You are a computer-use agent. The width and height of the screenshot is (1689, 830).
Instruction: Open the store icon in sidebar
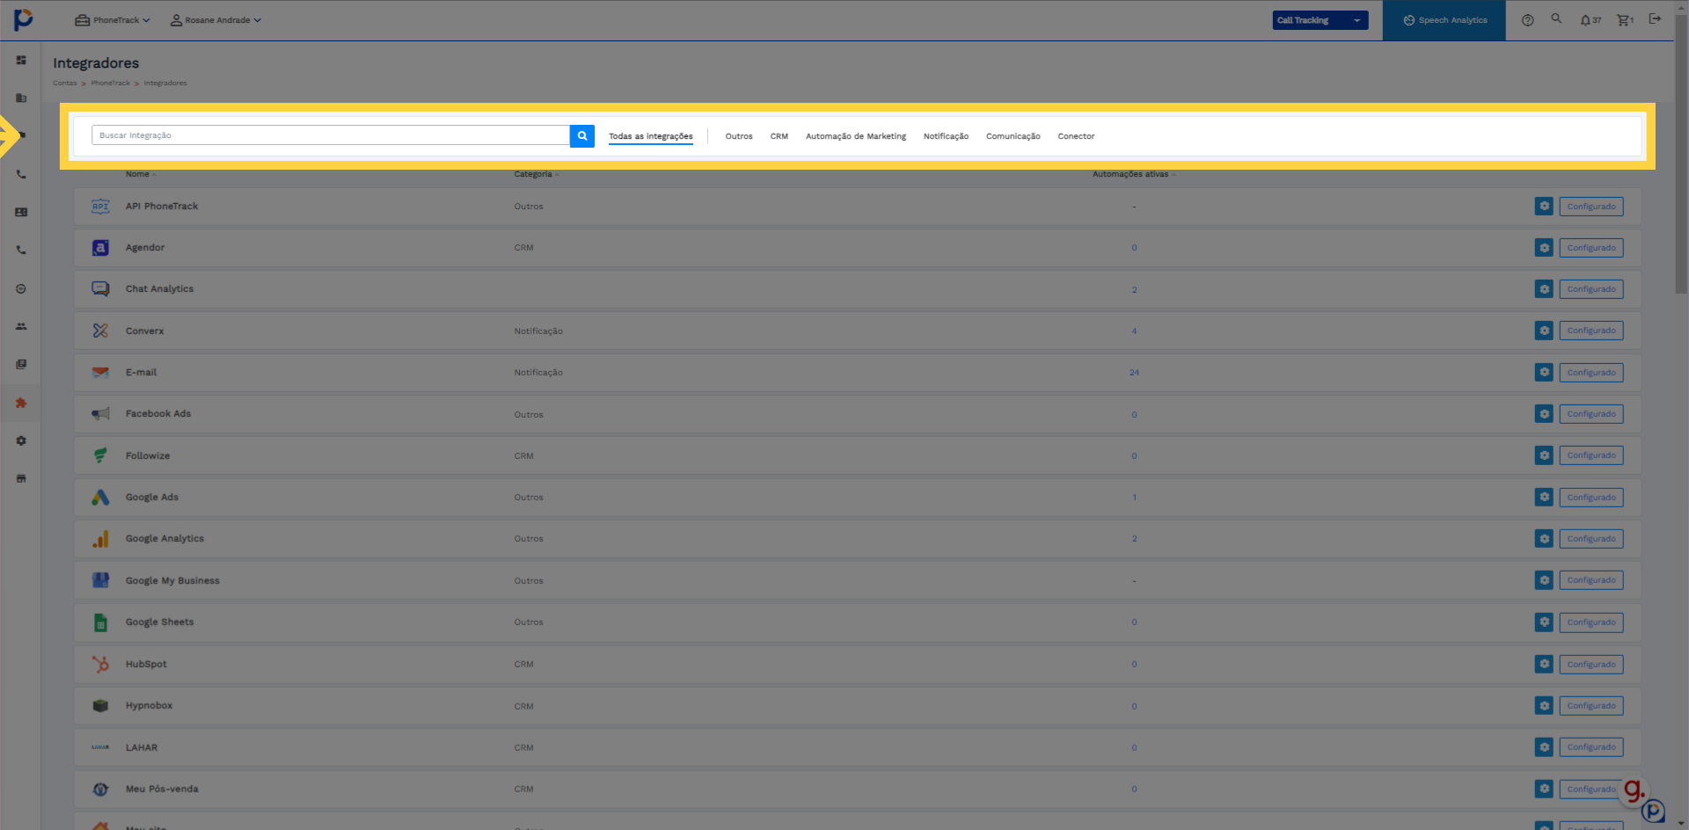click(x=21, y=478)
